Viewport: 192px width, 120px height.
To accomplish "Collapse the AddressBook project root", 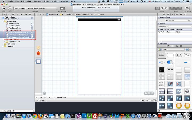I will (x=1, y=18).
